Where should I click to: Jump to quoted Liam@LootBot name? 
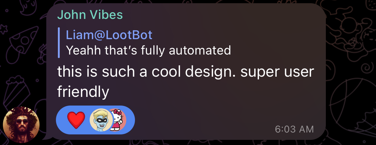[109, 35]
